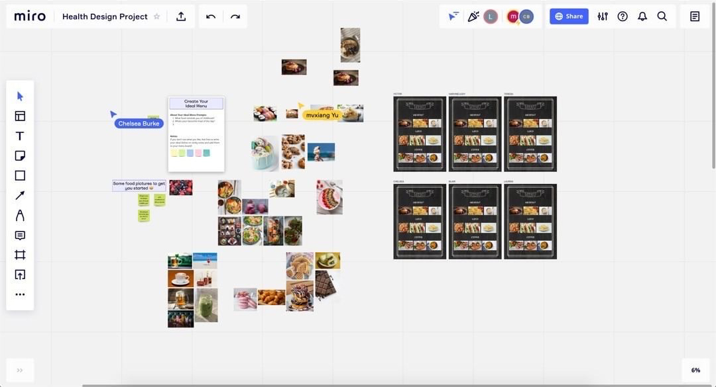Select the green smoothie jar photo
This screenshot has width=716, height=387.
[206, 306]
